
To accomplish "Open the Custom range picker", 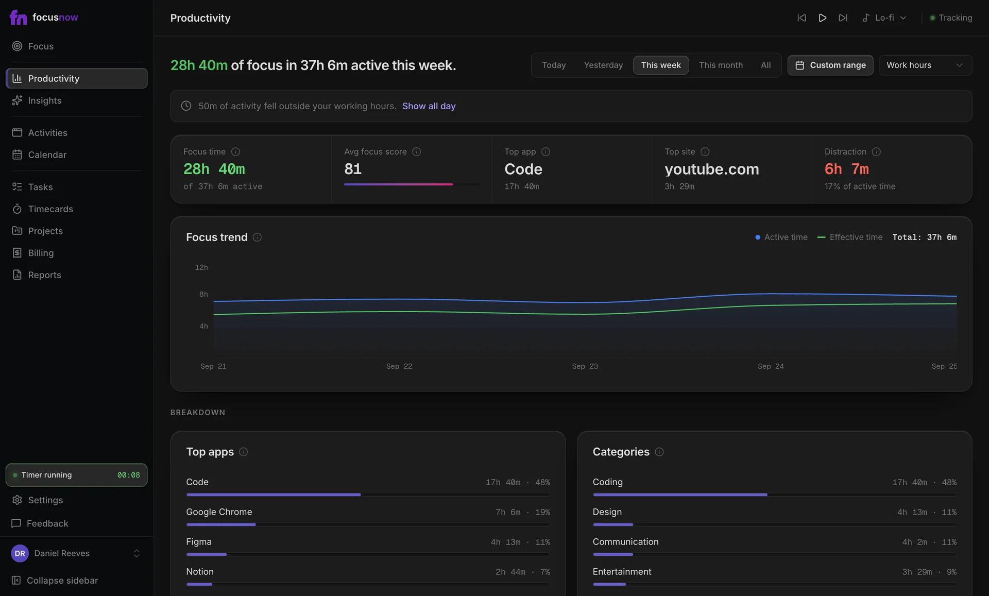I will [x=830, y=65].
